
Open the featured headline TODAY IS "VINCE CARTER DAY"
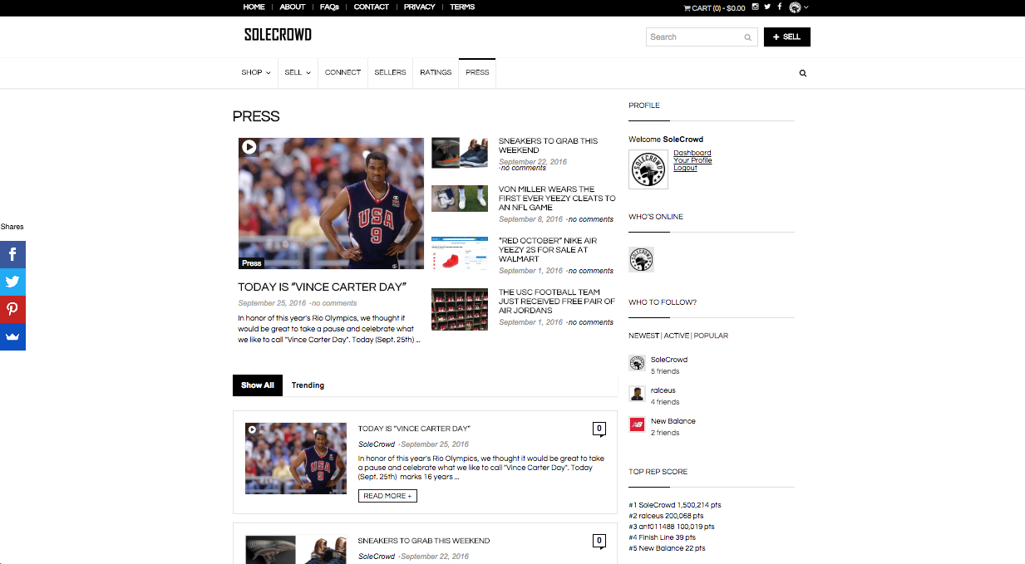coord(322,287)
